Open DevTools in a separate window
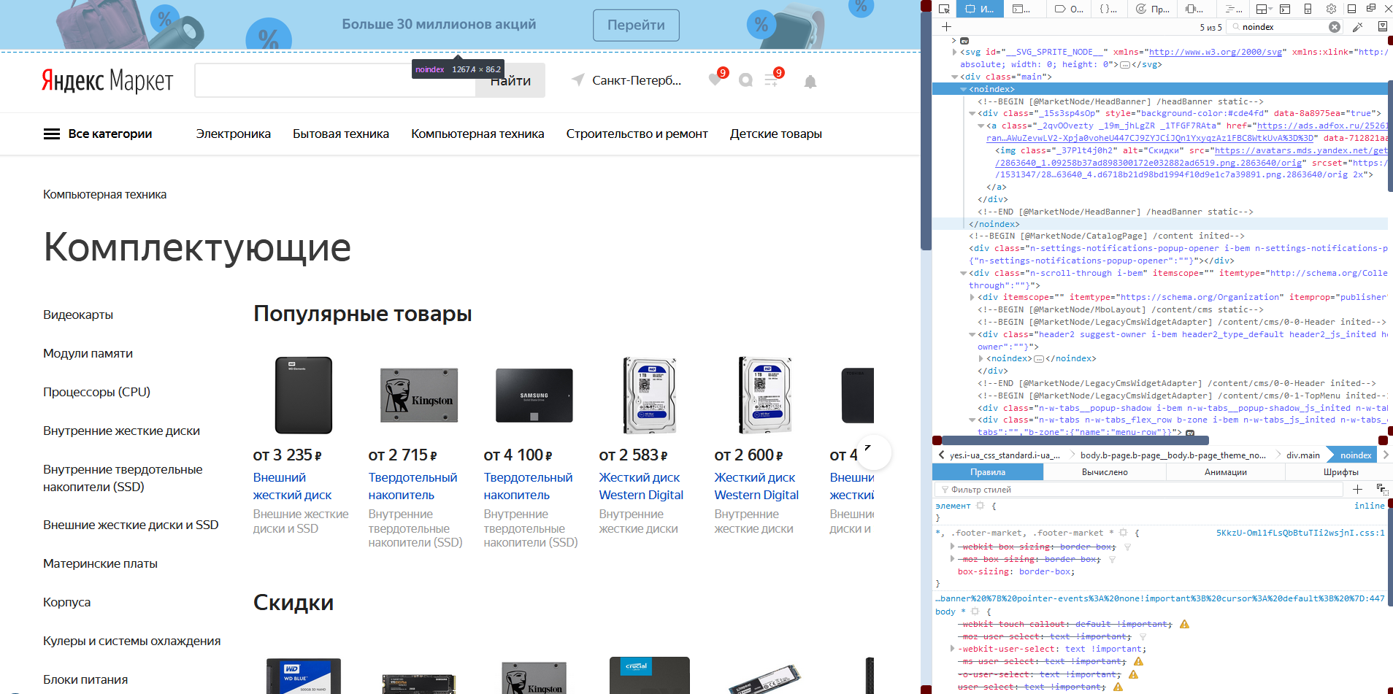The image size is (1393, 694). click(1370, 9)
